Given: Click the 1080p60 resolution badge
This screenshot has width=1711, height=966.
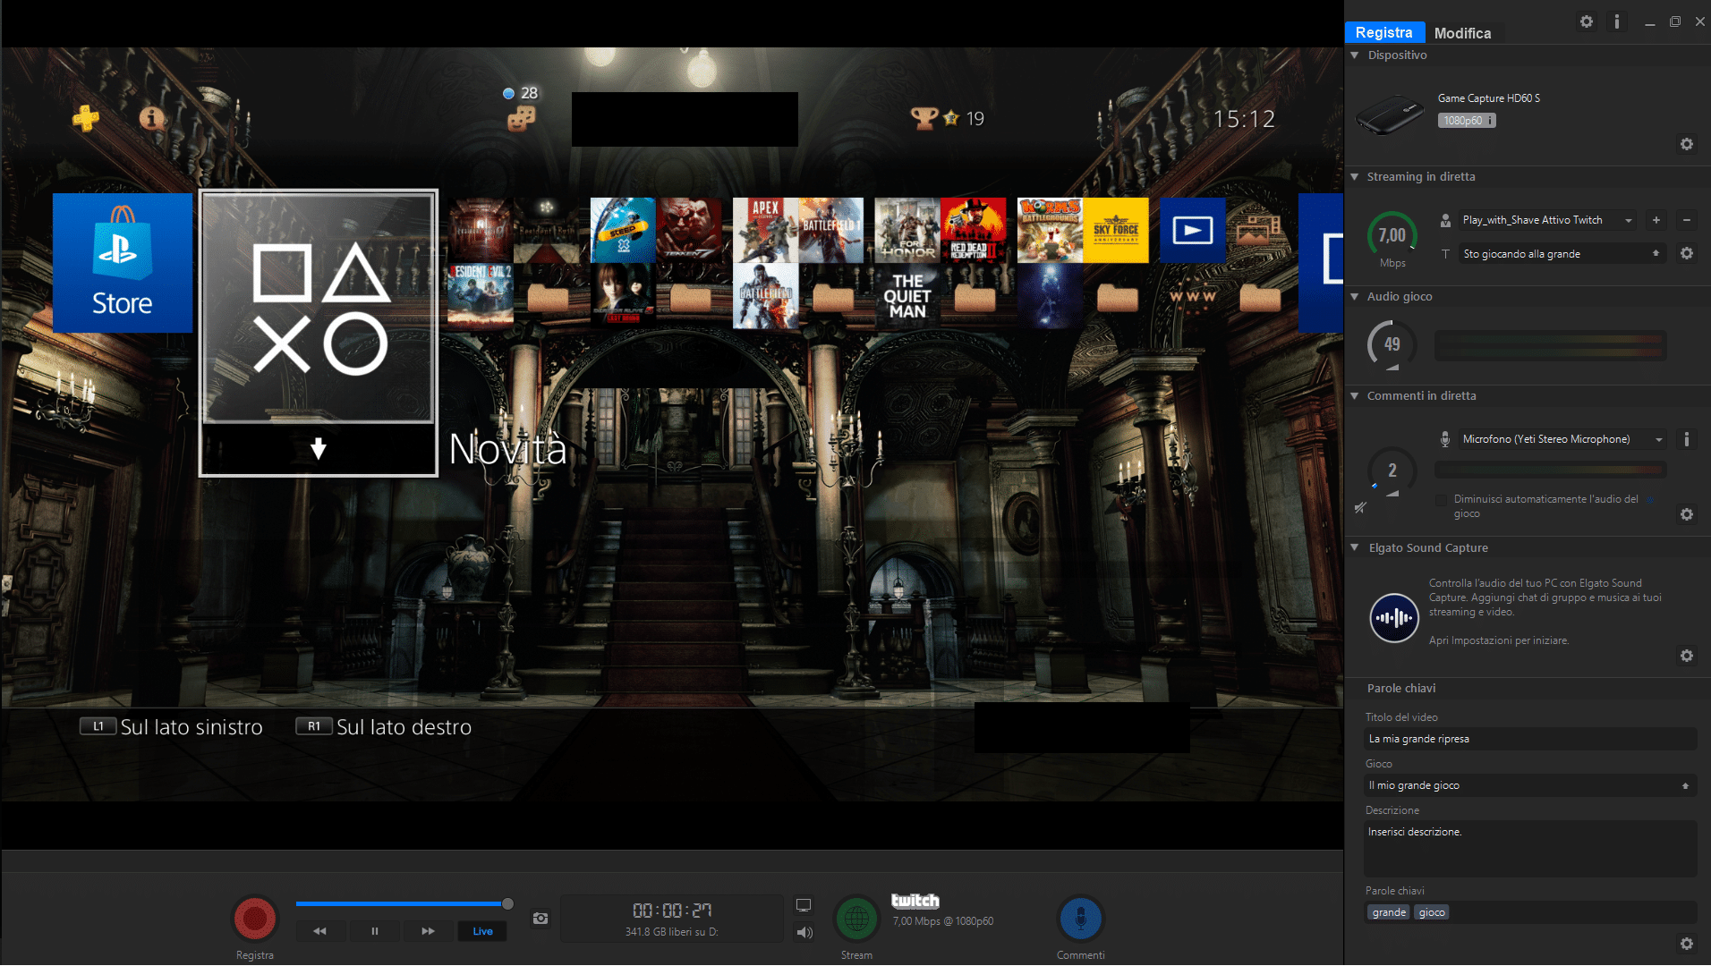Looking at the screenshot, I should (x=1466, y=121).
